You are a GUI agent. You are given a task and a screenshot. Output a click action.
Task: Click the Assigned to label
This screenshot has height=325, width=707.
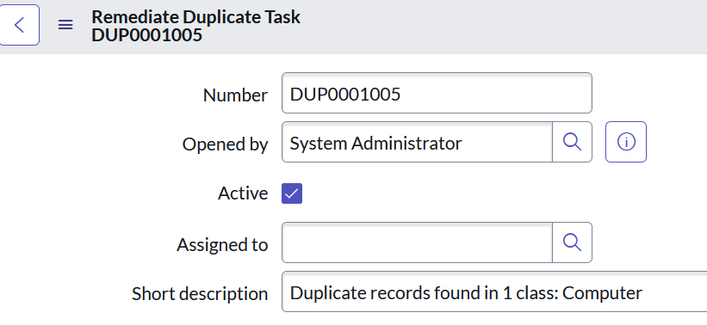coord(222,245)
